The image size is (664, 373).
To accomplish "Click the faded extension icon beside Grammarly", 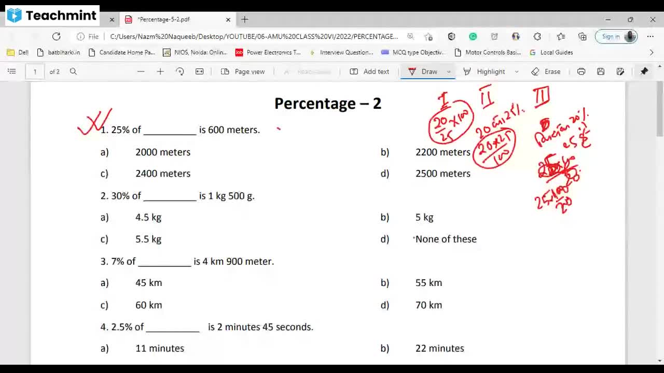I will 494,36.
